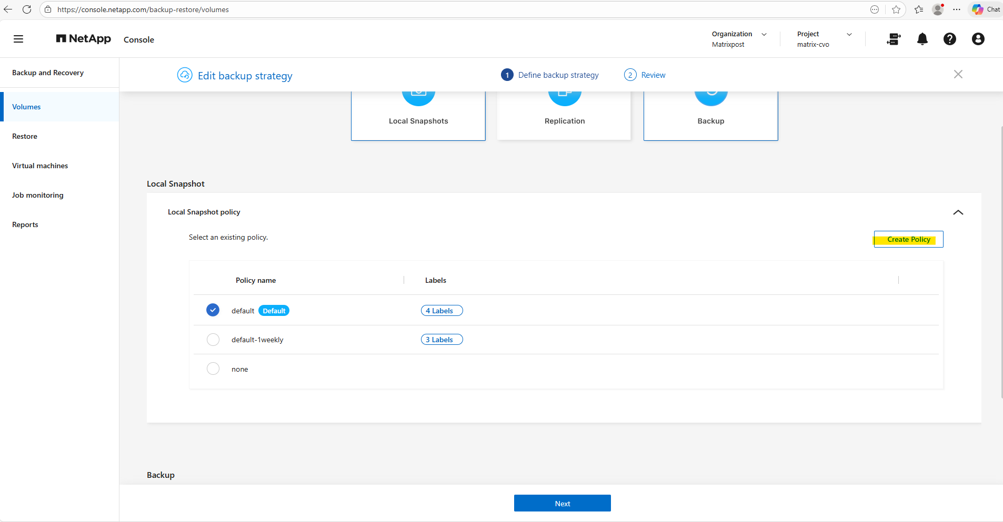
Task: Select the none policy radio button
Action: point(213,369)
